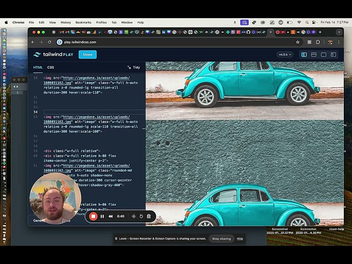352x264 pixels.
Task: Expand the tab search chevron
Action: pyautogui.click(x=339, y=32)
